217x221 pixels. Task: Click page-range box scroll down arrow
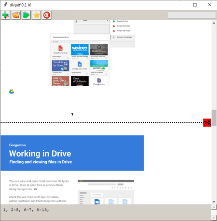tap(214, 218)
